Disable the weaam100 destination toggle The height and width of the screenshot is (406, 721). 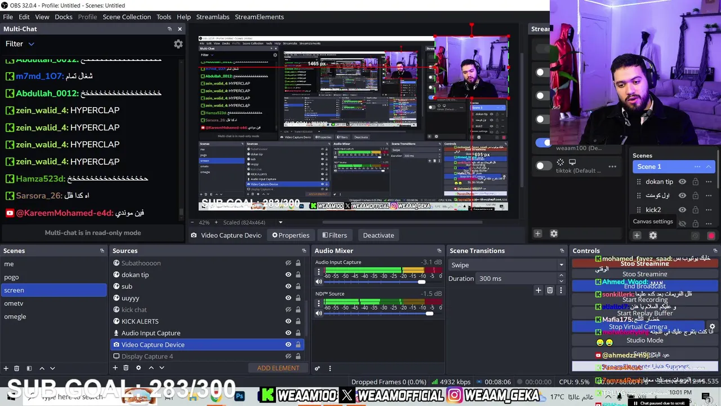pos(542,143)
